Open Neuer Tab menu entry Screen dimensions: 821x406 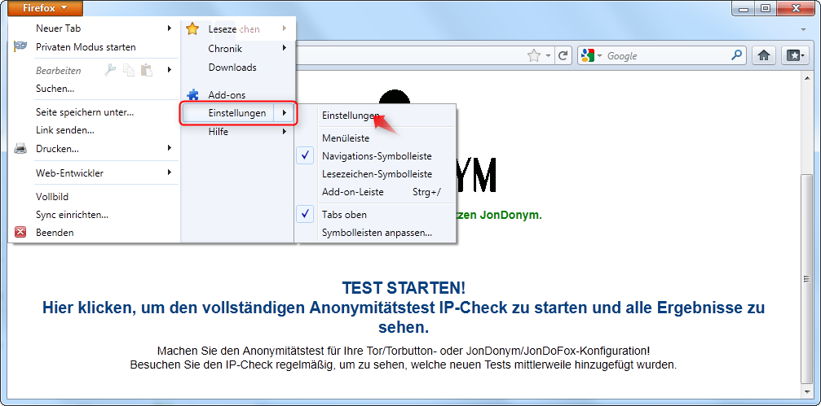pyautogui.click(x=58, y=28)
